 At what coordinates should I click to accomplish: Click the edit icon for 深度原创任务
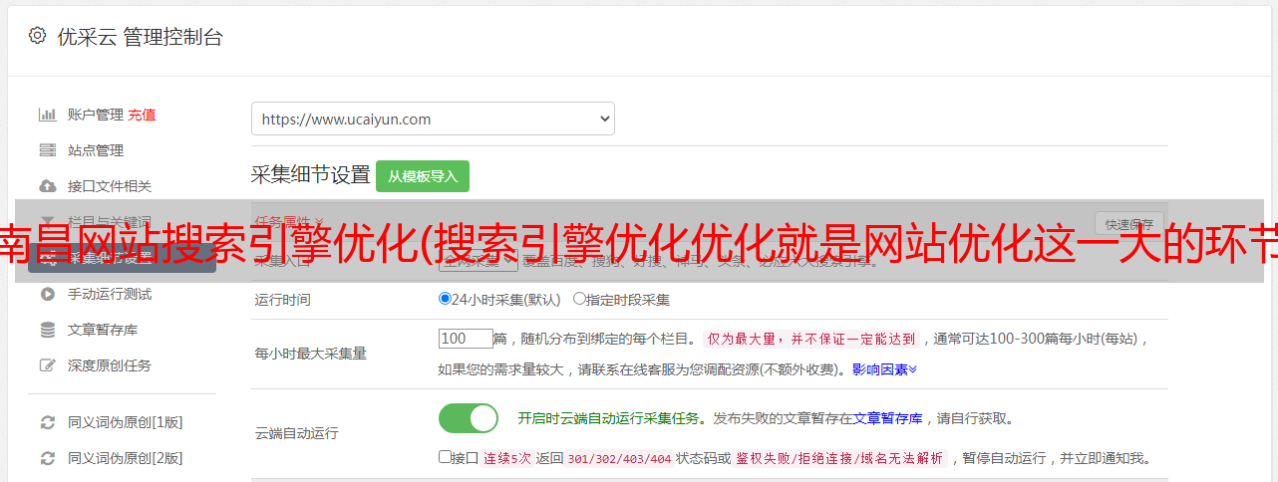(47, 365)
